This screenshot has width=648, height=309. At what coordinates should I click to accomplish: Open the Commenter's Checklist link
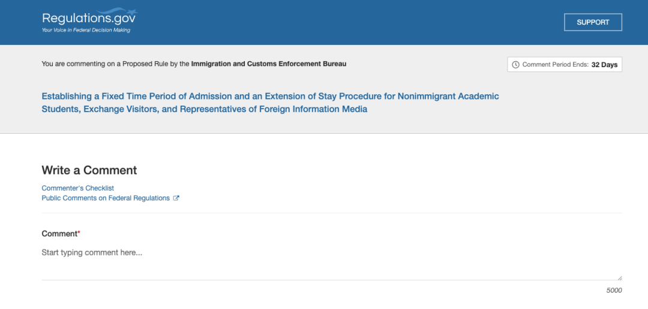(77, 188)
